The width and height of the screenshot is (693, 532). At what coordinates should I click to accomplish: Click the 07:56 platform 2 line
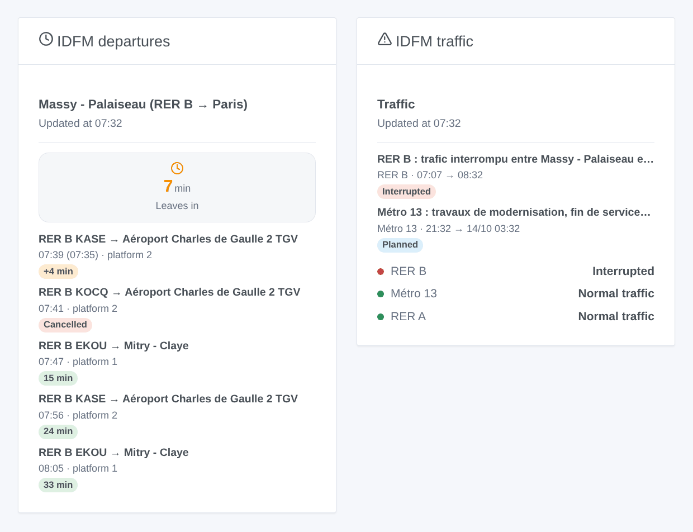coord(78,415)
